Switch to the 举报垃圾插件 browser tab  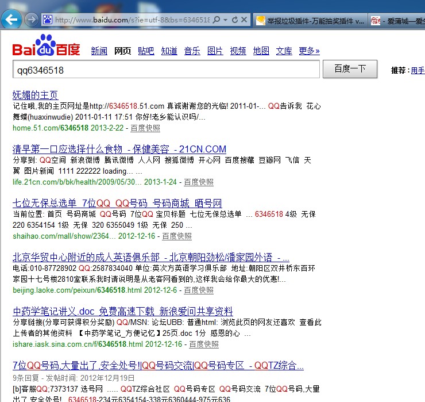pyautogui.click(x=310, y=21)
